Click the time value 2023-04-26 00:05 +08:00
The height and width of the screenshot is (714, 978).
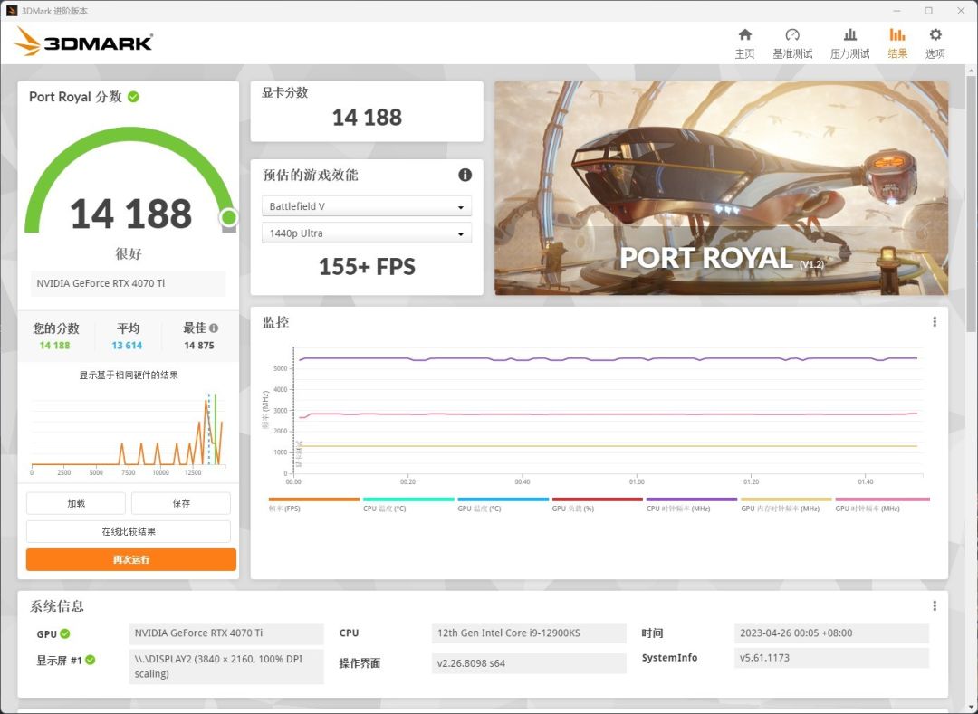831,633
